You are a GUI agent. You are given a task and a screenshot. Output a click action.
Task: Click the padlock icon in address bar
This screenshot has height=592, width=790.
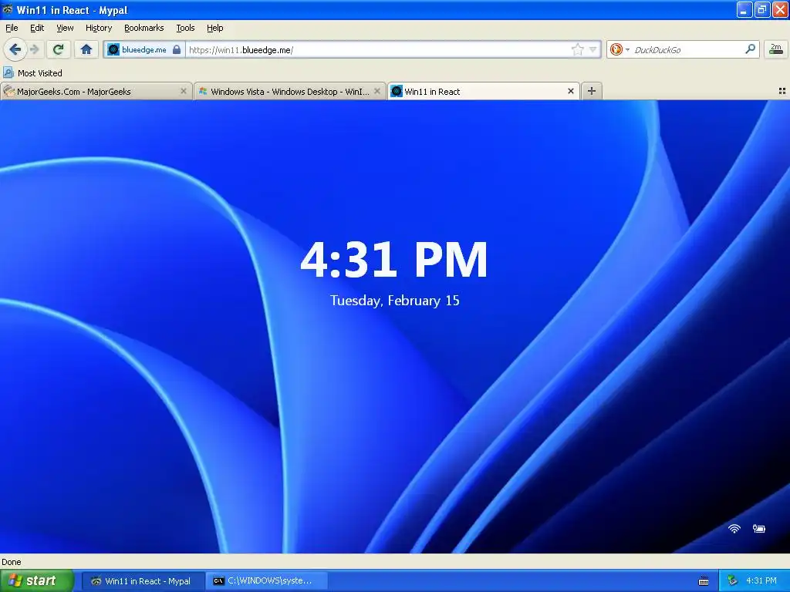click(x=177, y=50)
